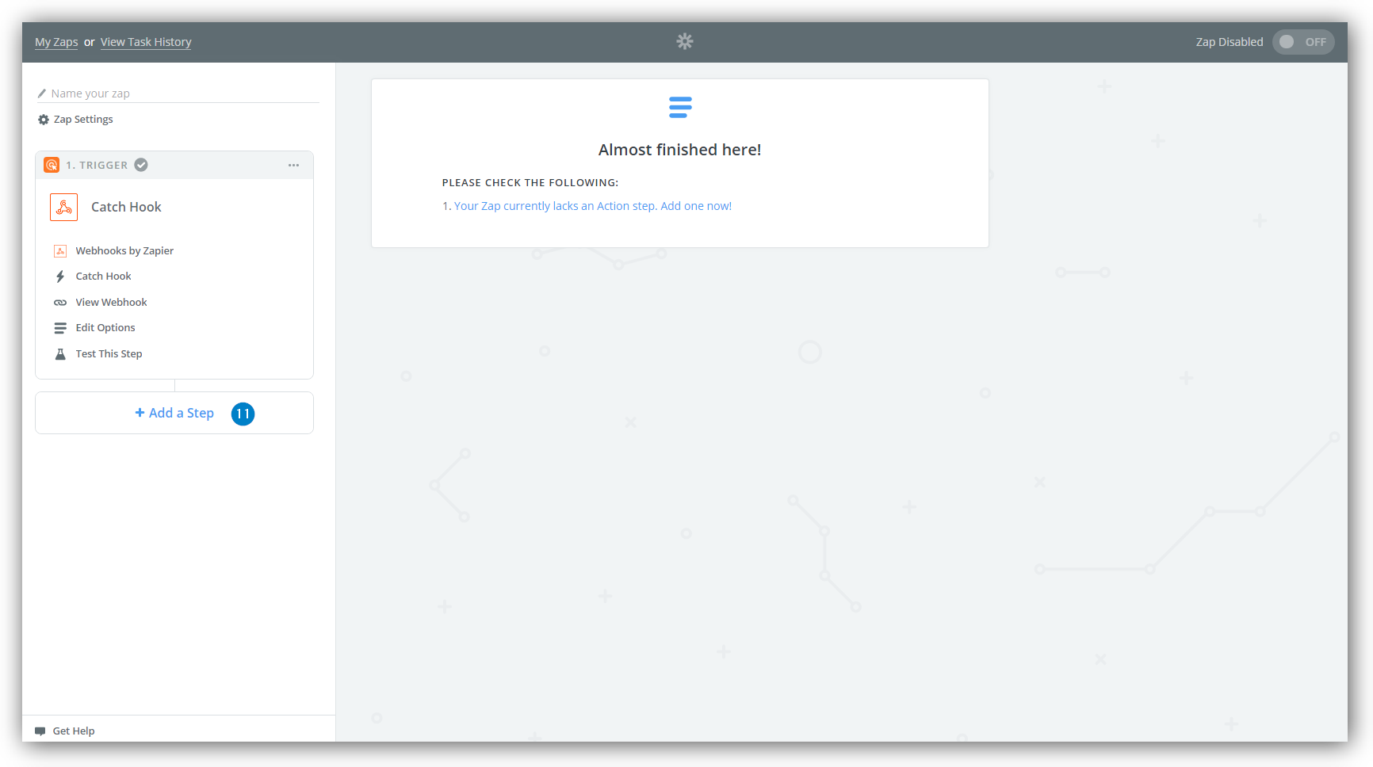The image size is (1373, 767).
Task: Select Test This Step
Action: click(109, 354)
